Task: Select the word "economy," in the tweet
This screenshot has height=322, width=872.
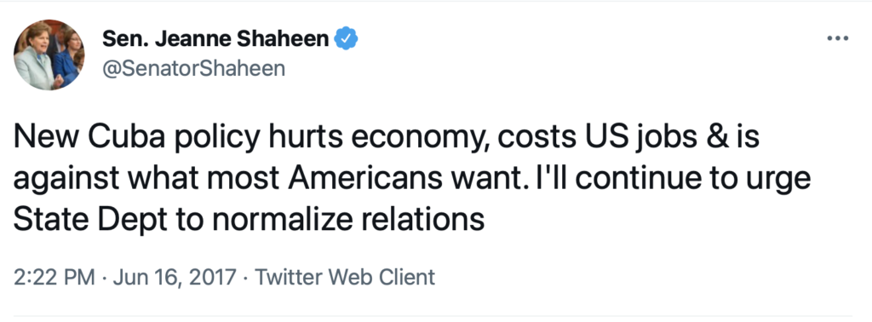Action: point(420,139)
